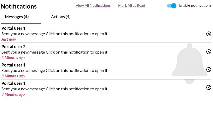The width and height of the screenshot is (213, 118).
Task: Open the third notification's message text
Action: 55,71
